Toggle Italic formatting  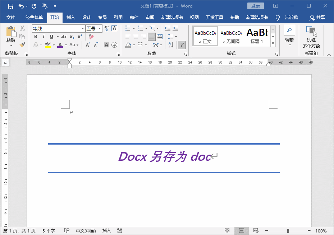tap(44, 37)
